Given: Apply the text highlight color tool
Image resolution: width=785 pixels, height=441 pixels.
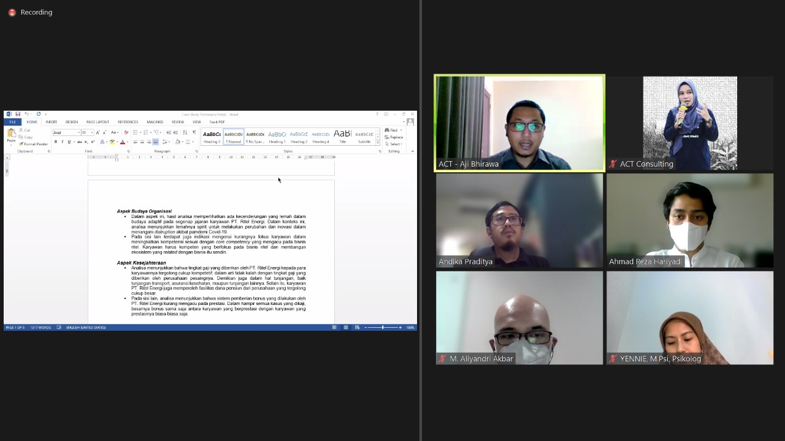Looking at the screenshot, I should [112, 142].
